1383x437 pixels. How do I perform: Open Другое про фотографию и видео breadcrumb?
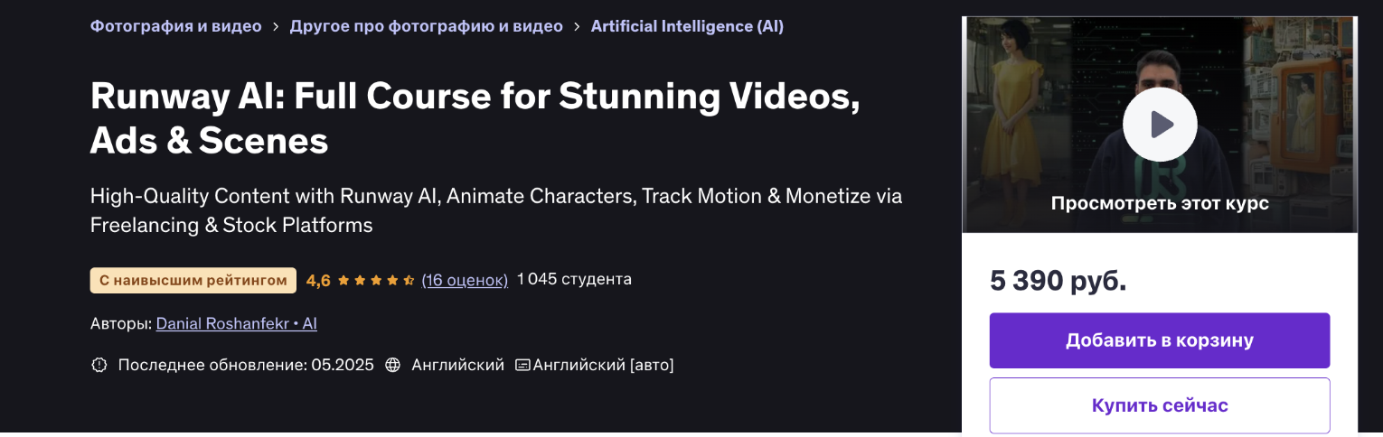coord(426,26)
